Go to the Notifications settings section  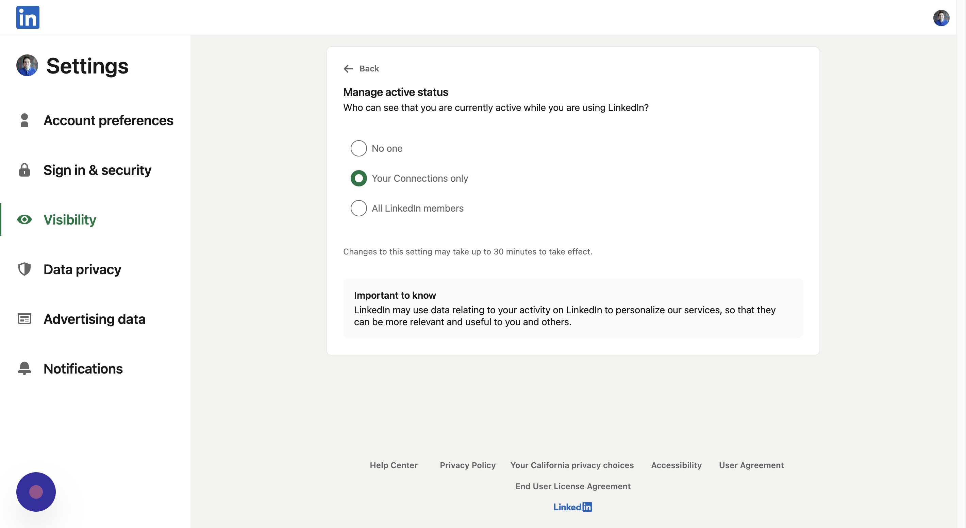[83, 369]
